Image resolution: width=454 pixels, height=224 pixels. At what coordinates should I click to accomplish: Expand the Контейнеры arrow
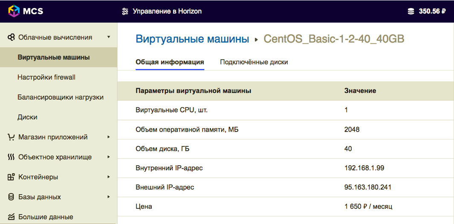[x=109, y=177]
